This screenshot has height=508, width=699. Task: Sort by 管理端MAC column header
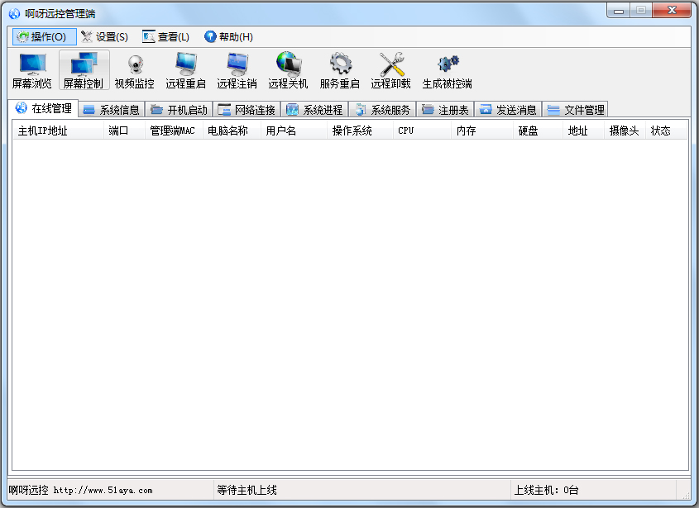(174, 131)
